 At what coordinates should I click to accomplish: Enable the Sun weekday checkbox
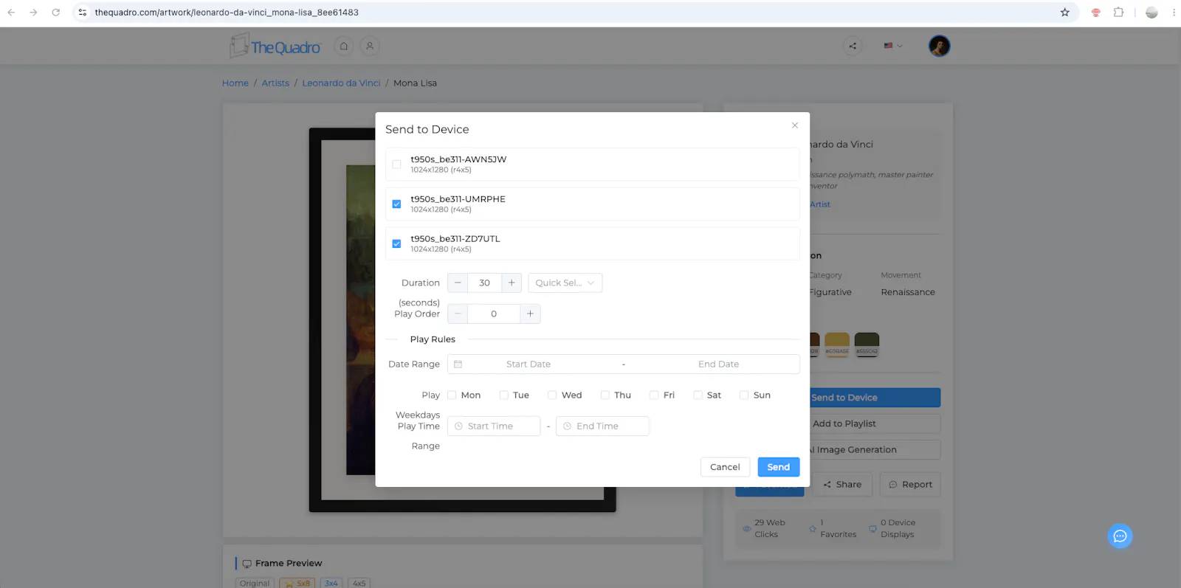[744, 395]
